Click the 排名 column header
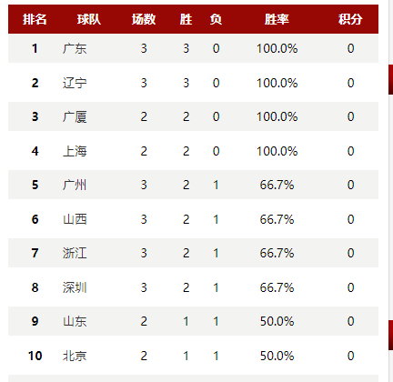Viewport: 393px width, 382px height. [x=35, y=19]
